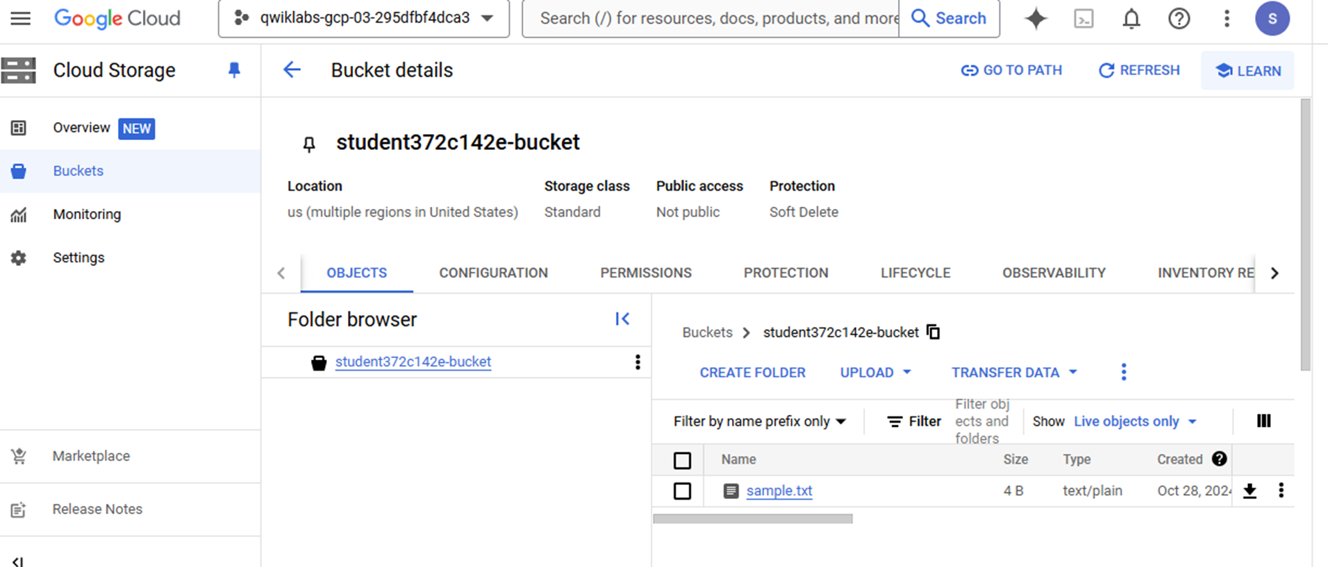Click the Cloud Storage product icon
This screenshot has height=567, width=1328.
[x=18, y=70]
